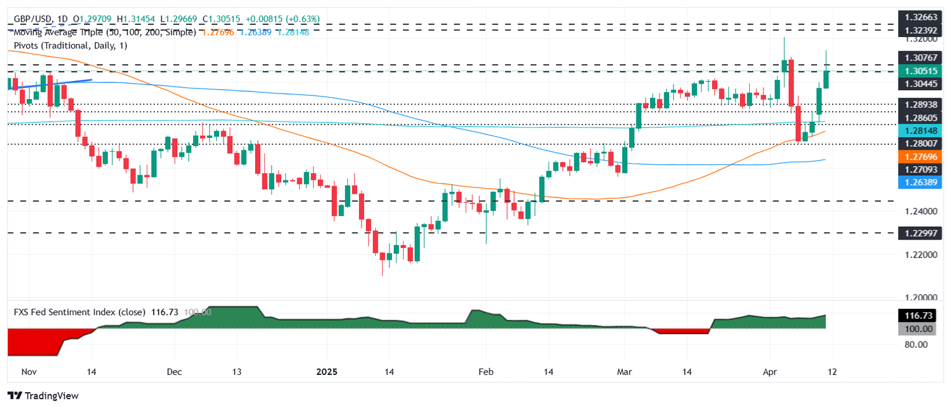Screen dimensions: 951x409
Task: Click the orange 1.27696 moving average price tag
Action: click(x=921, y=157)
